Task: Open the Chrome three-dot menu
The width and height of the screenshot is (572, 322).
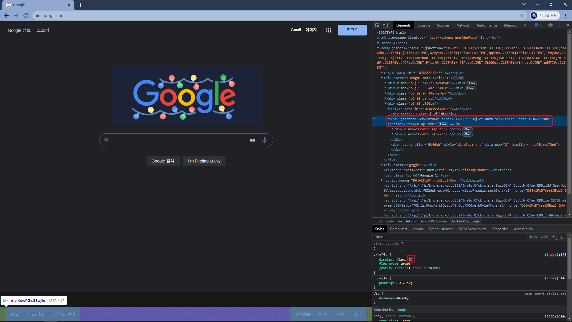Action: coord(565,16)
